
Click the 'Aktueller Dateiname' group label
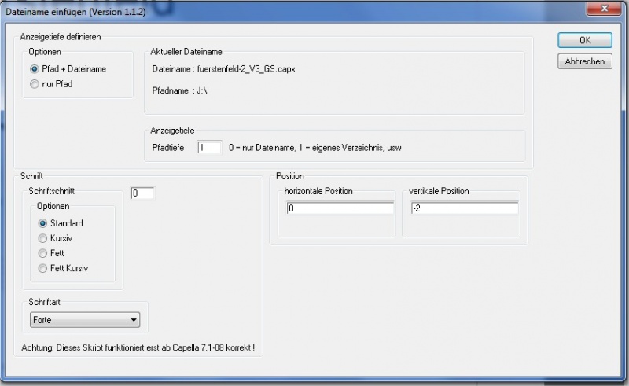pos(186,52)
